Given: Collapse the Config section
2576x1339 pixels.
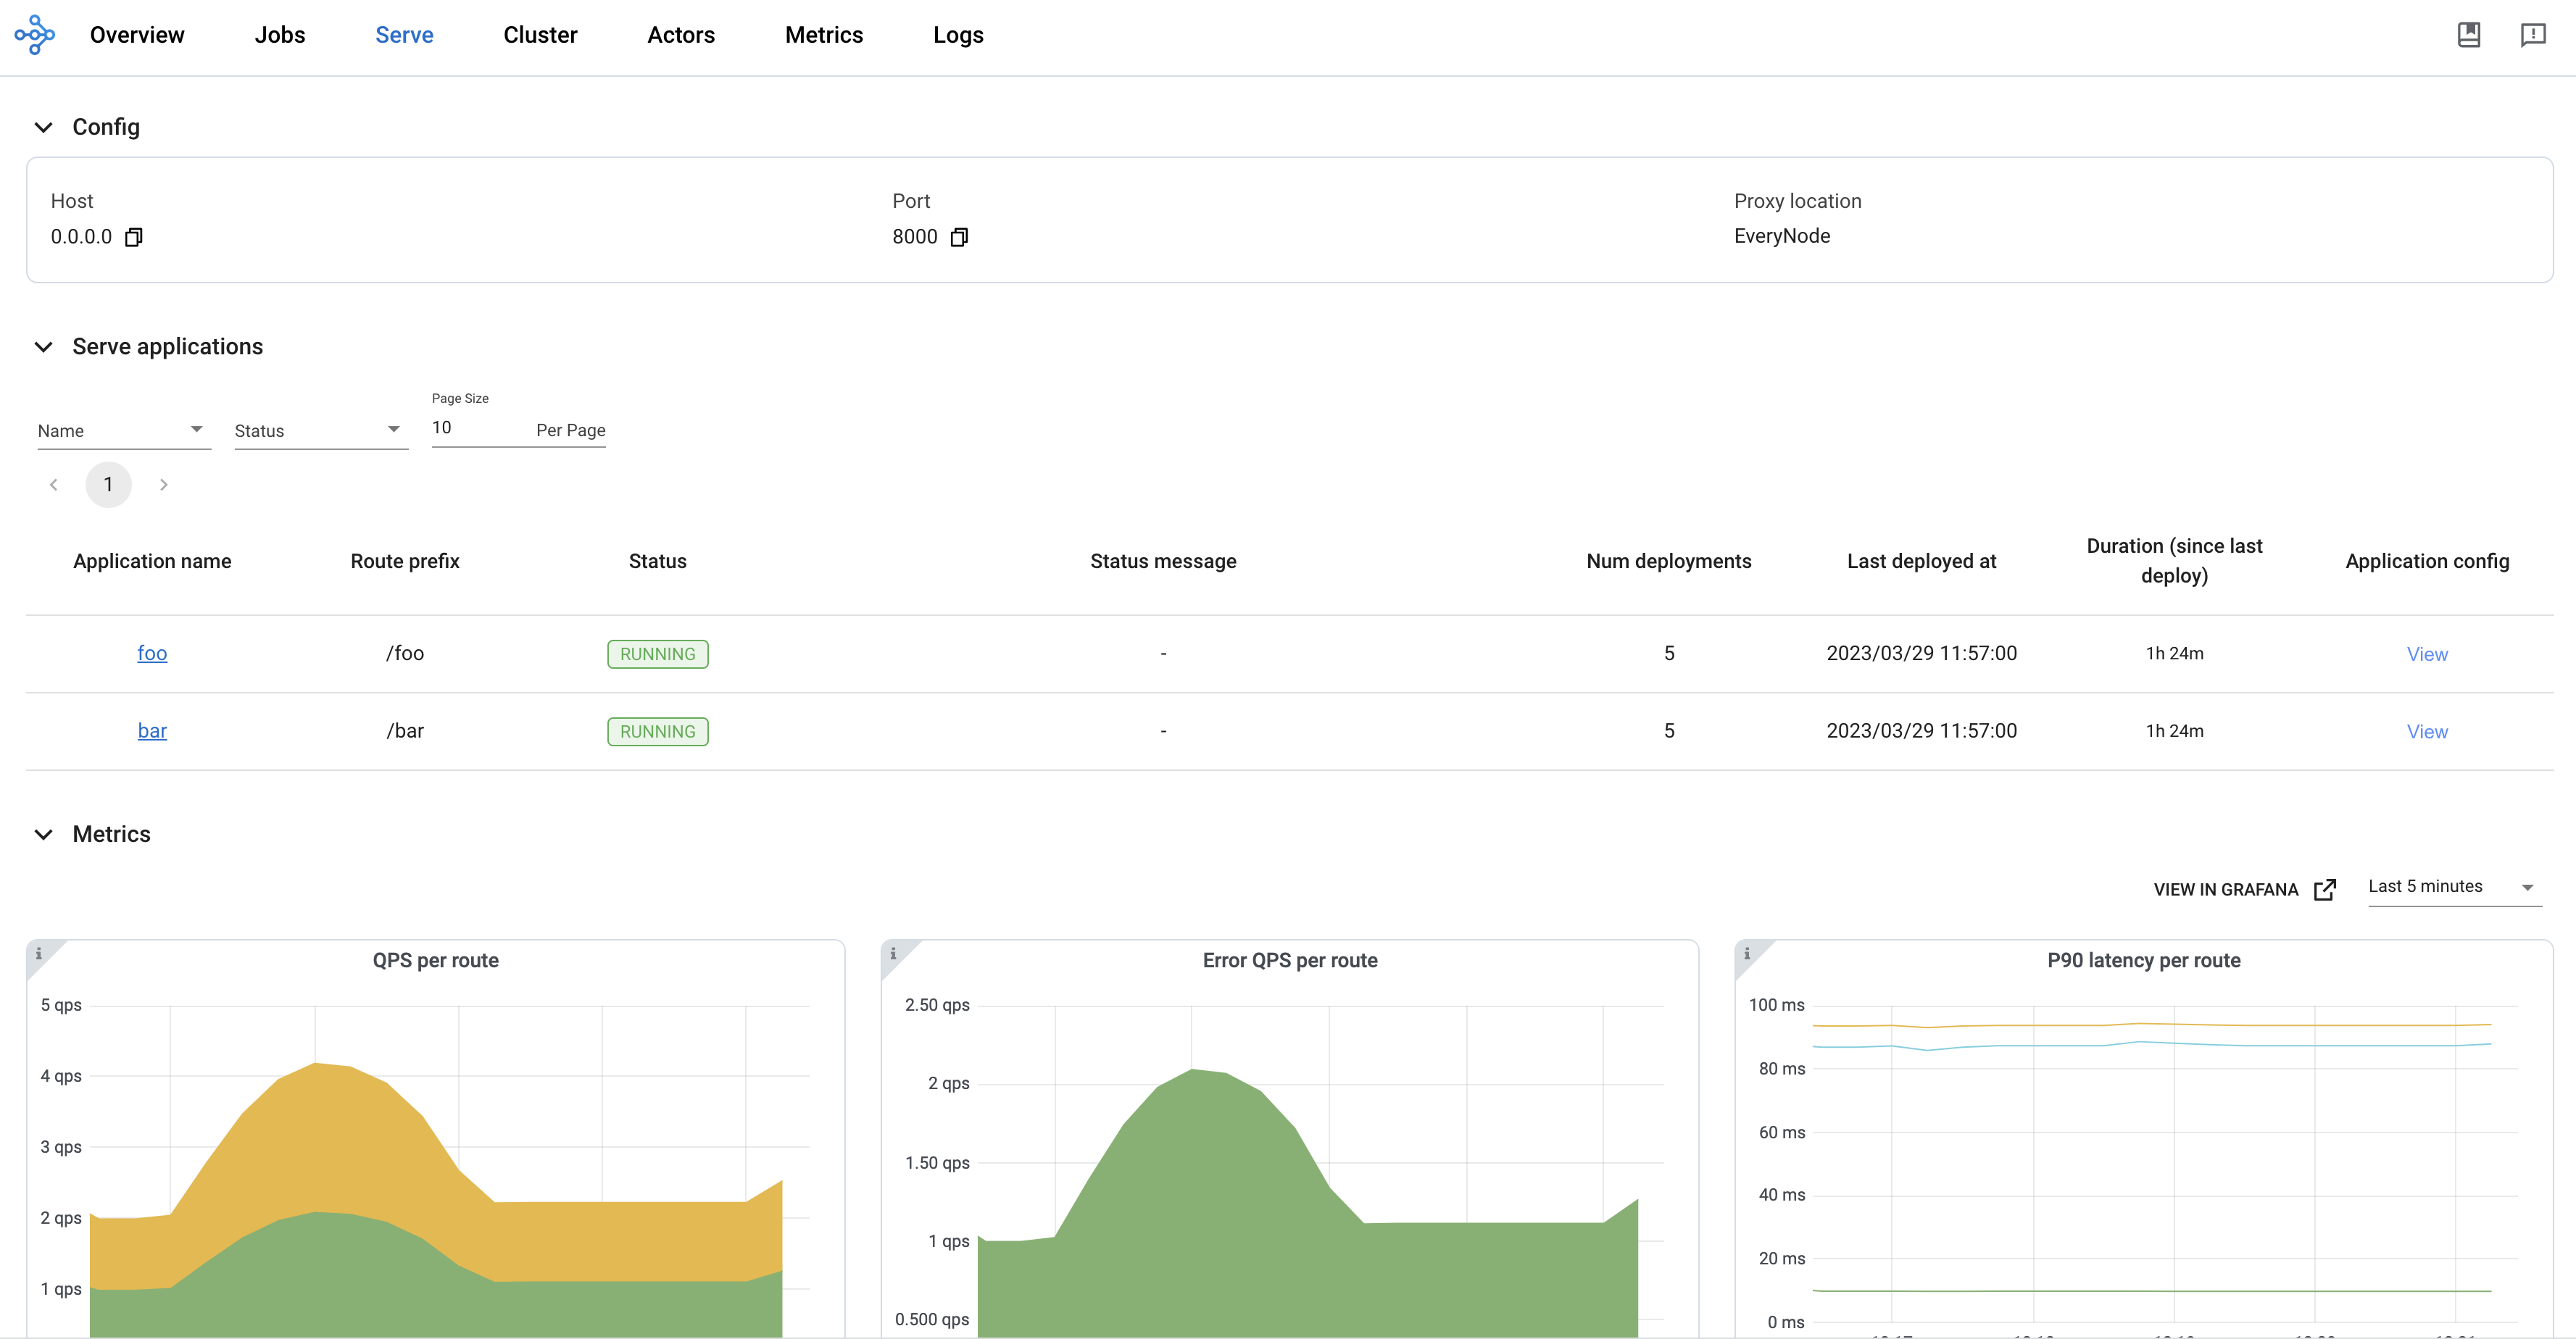Looking at the screenshot, I should (x=43, y=127).
